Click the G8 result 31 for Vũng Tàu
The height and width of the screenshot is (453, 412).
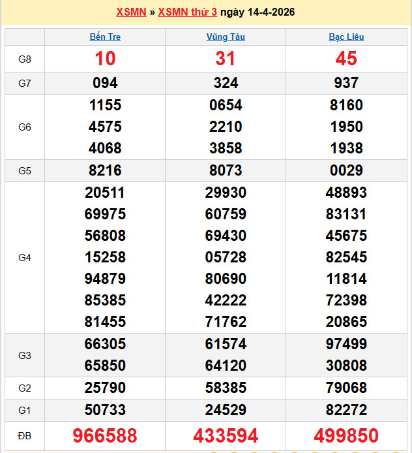pos(226,59)
